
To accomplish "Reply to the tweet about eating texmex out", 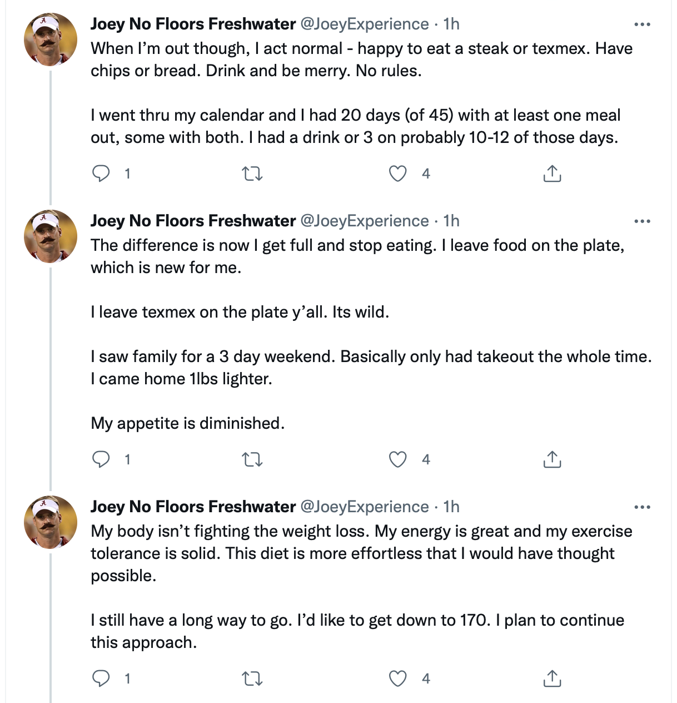I will pos(101,174).
